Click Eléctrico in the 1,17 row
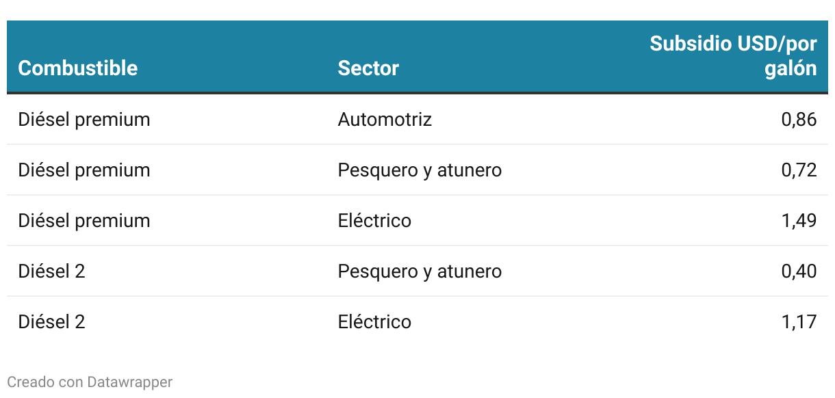 coord(374,322)
